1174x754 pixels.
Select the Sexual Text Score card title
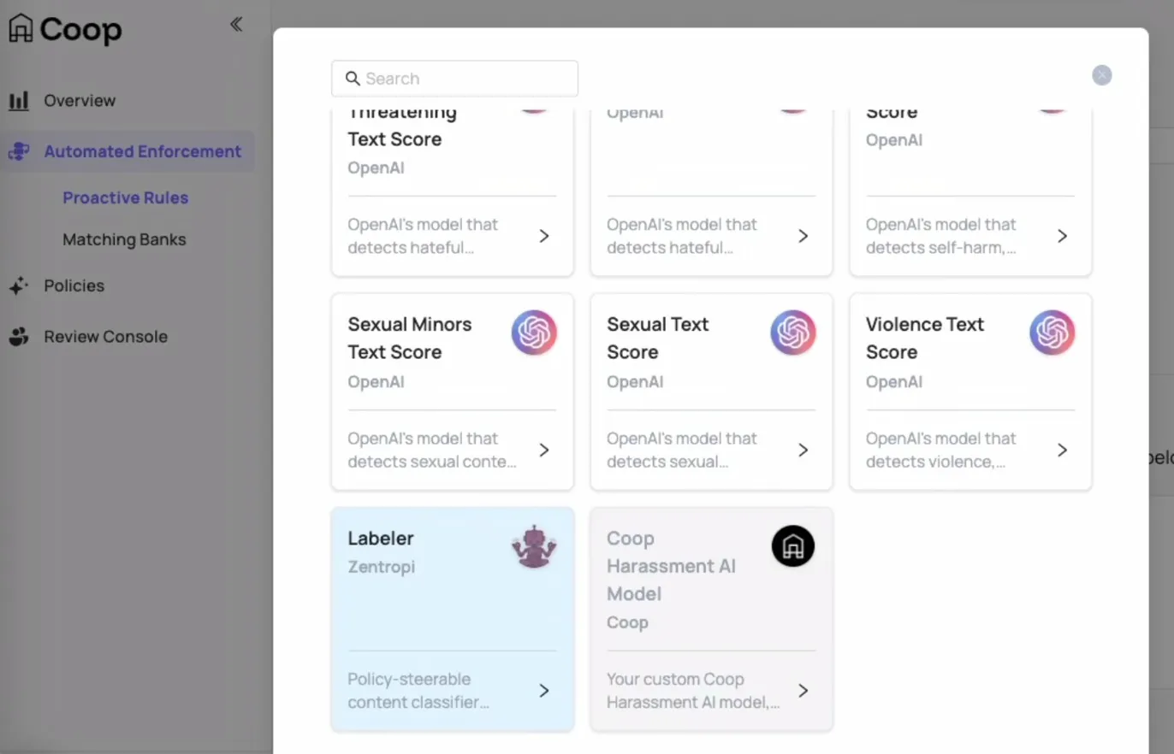click(x=657, y=338)
